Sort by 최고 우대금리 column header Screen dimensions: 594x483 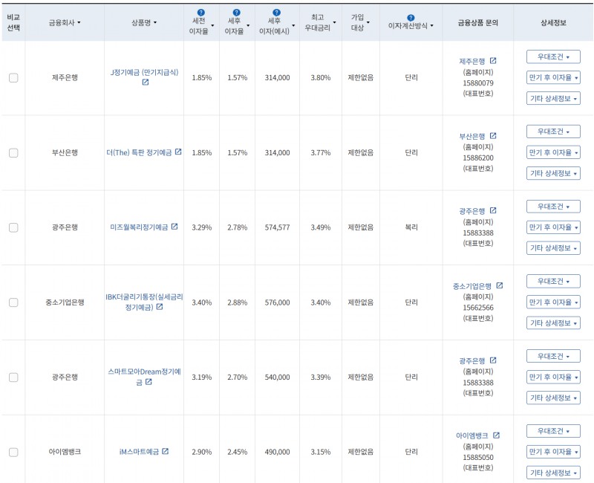click(321, 22)
